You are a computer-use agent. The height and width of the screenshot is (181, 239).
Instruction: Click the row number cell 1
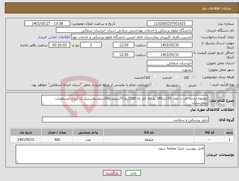[229, 140]
